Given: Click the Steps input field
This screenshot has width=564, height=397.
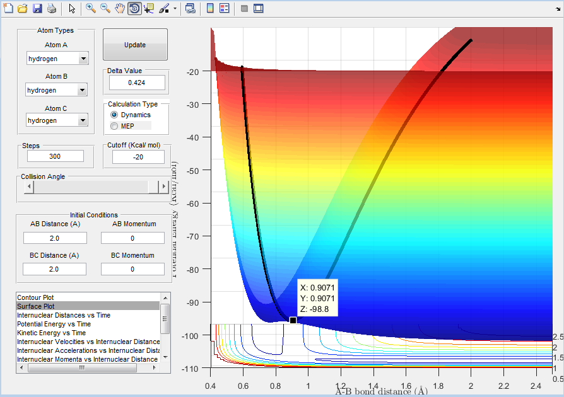Looking at the screenshot, I should pos(56,156).
